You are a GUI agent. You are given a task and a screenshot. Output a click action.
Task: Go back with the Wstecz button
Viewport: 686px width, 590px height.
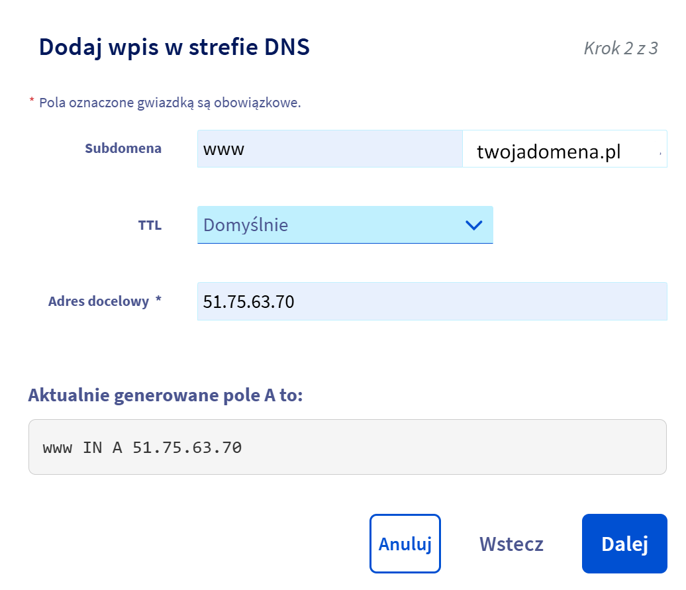(511, 544)
